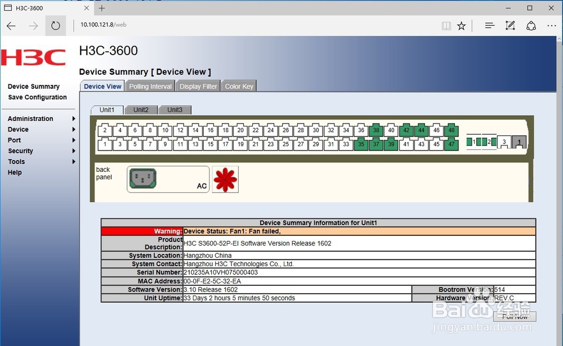Refresh the page in the browser

pos(55,25)
